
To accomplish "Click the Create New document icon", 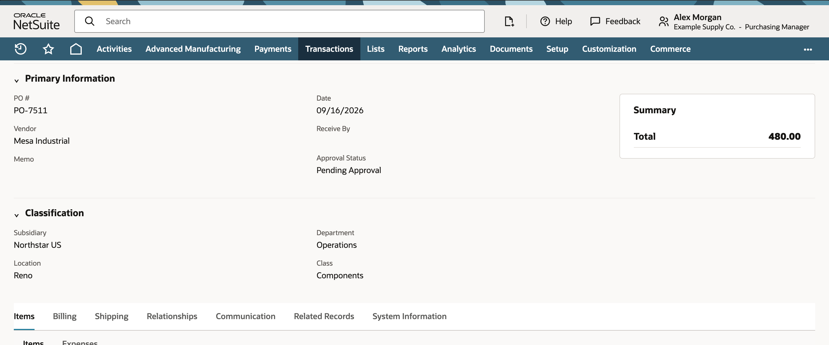I will coord(509,21).
